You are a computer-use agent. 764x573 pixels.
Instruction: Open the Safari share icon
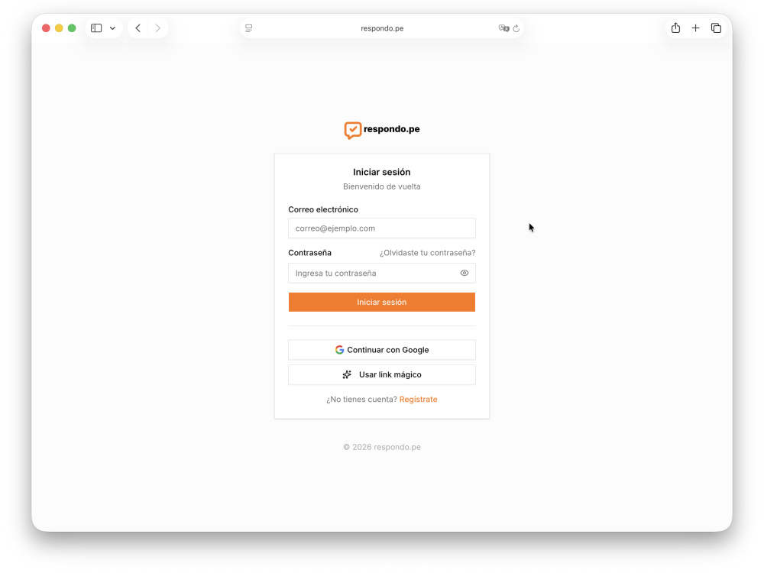[676, 28]
